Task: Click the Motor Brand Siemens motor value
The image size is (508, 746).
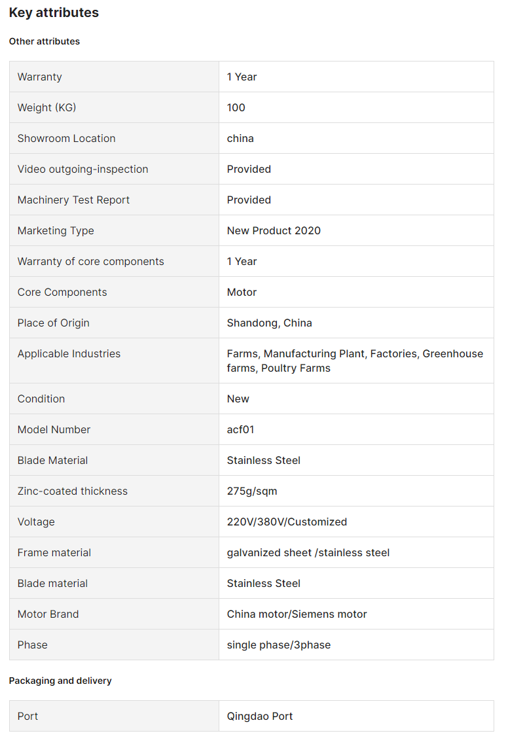Action: (x=297, y=614)
